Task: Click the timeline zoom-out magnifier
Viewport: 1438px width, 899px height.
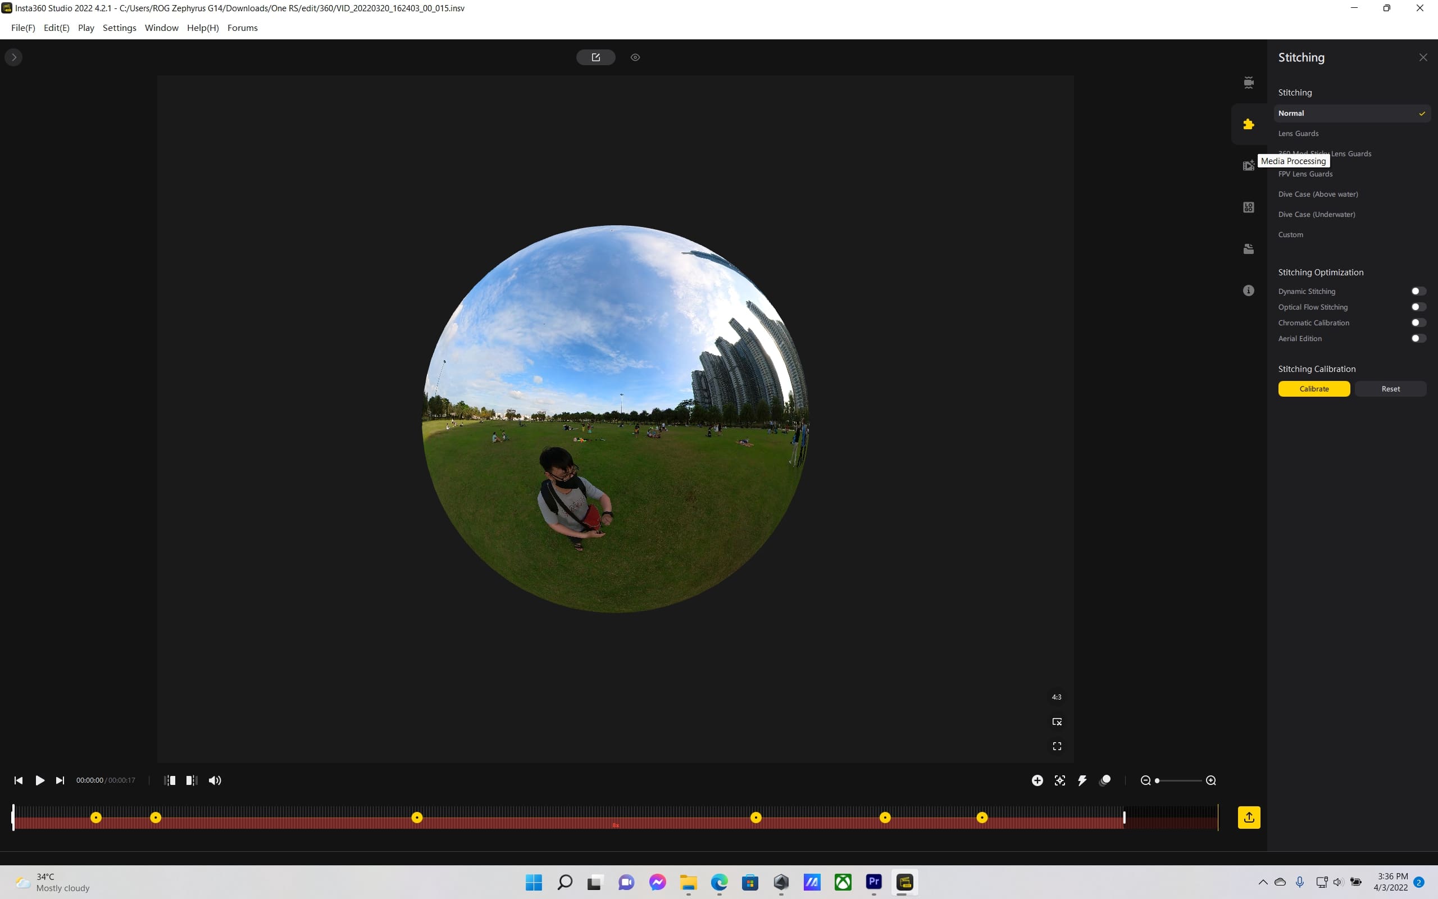Action: [x=1146, y=780]
